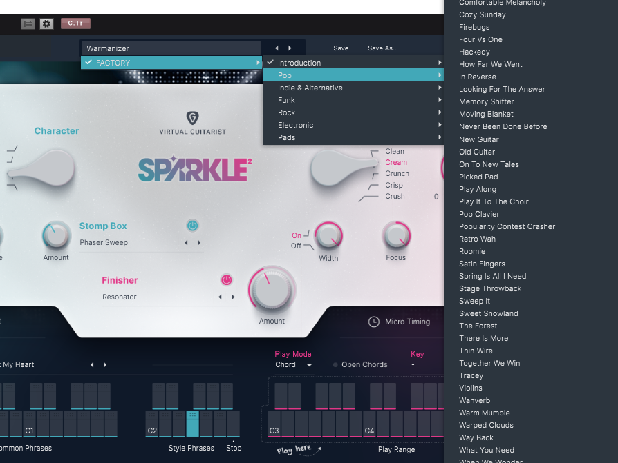The height and width of the screenshot is (463, 618).
Task: Click the C2 keyboard key
Action: 152,424
